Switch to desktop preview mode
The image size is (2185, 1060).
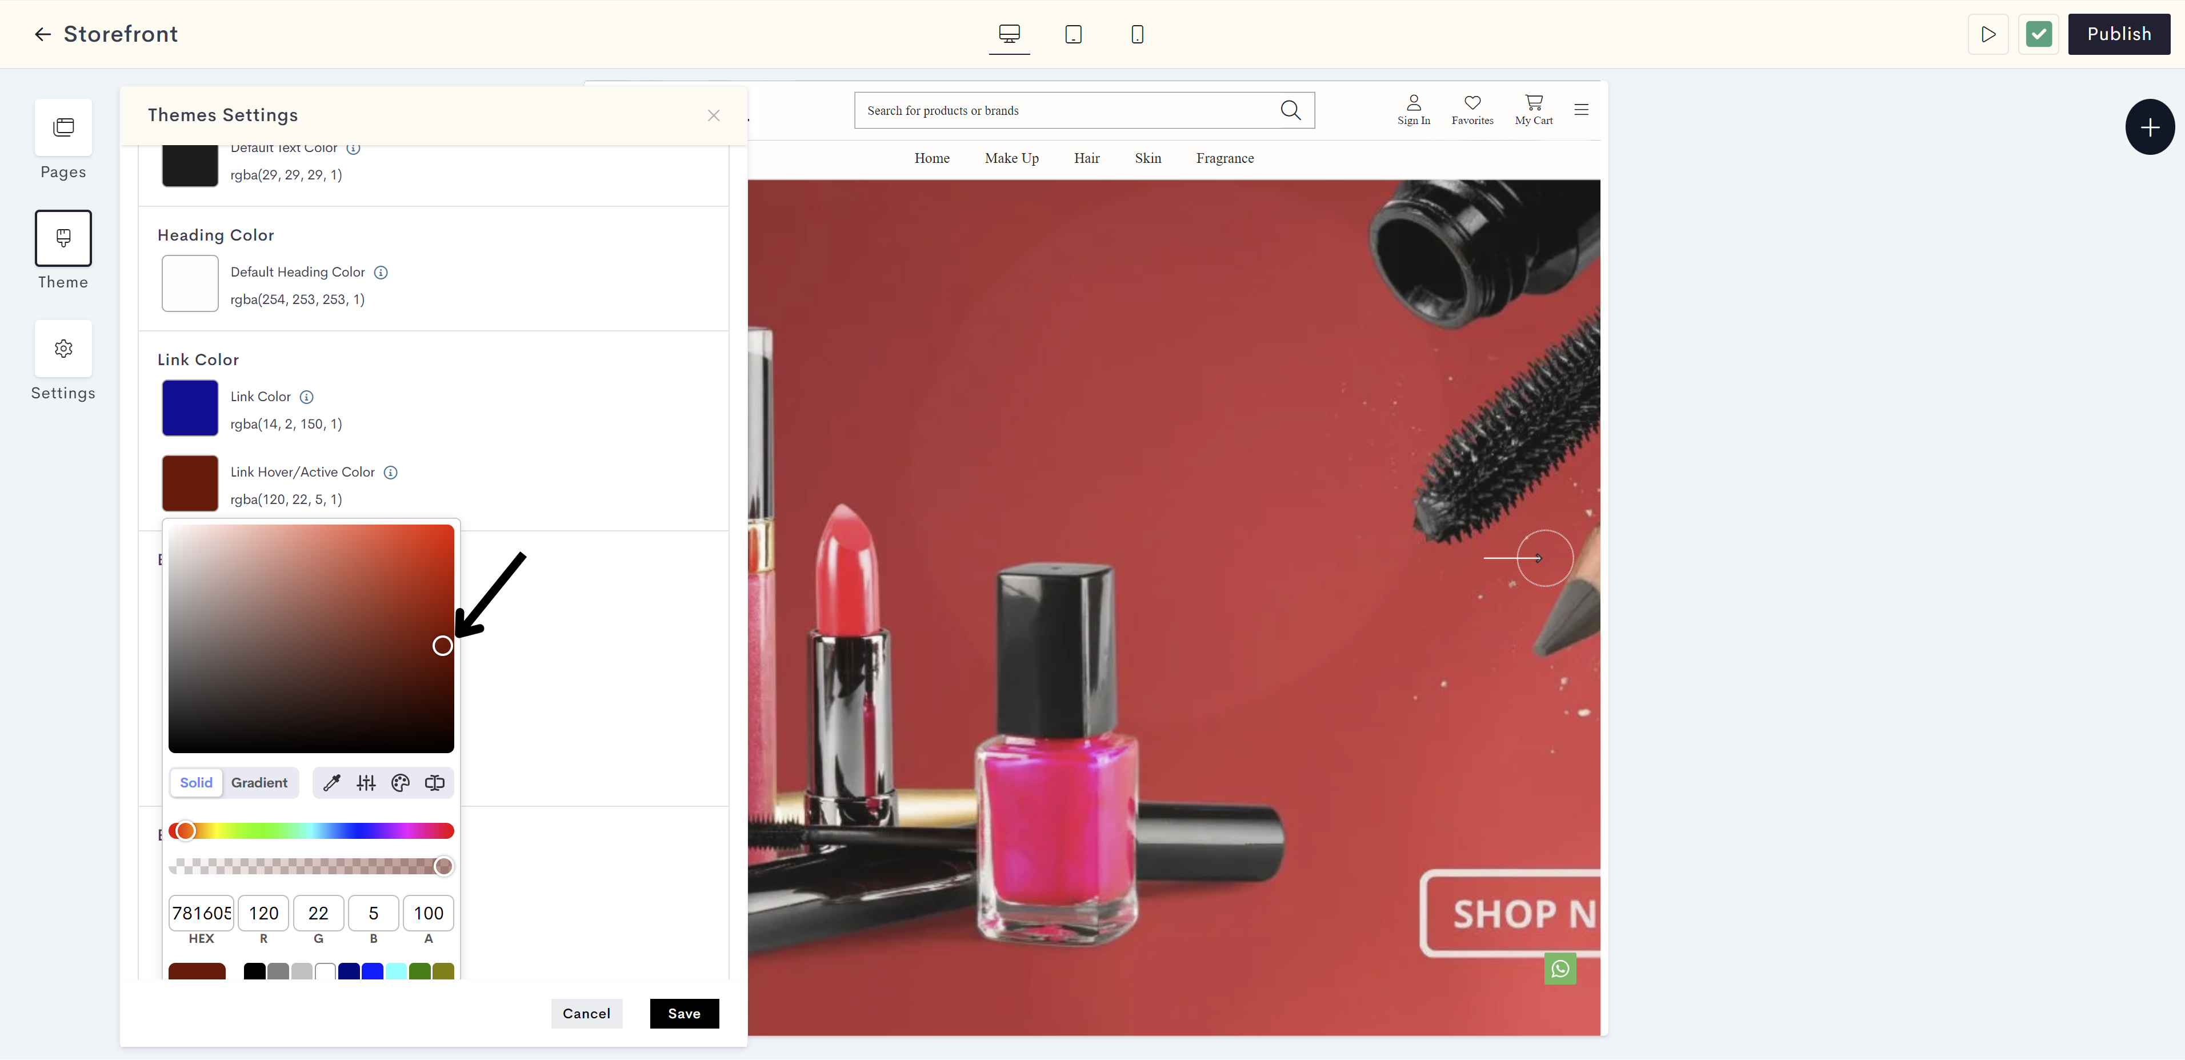(1010, 34)
